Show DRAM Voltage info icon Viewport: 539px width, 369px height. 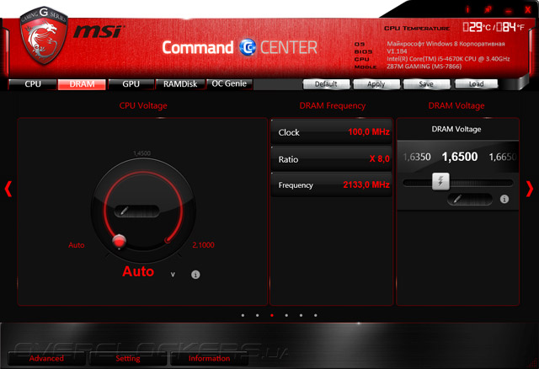[x=504, y=199]
